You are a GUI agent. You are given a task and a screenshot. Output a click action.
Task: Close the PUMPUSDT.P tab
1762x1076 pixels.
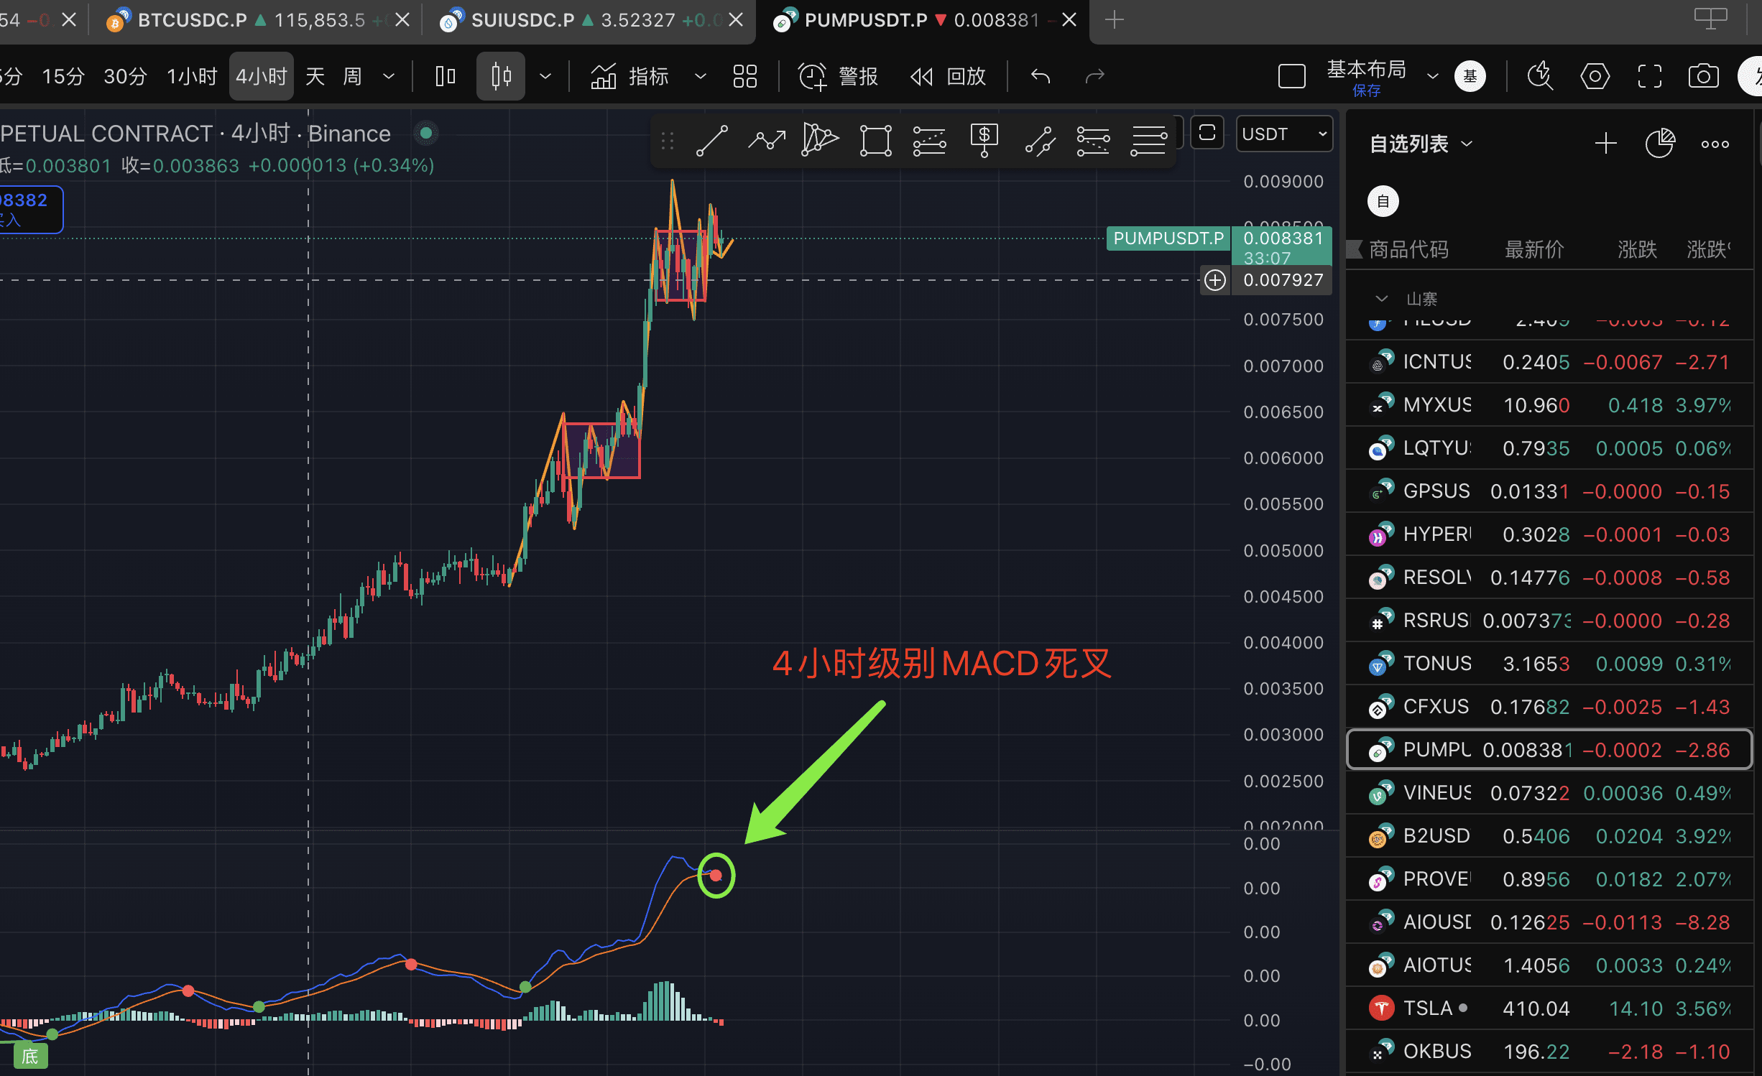[x=1069, y=20]
